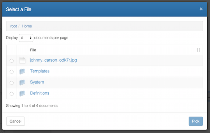Click the Cancel button

pos(15,121)
